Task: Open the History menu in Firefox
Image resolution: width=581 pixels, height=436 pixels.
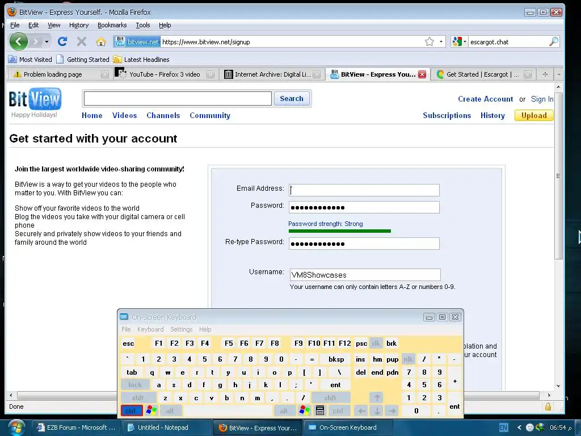Action: [78, 25]
